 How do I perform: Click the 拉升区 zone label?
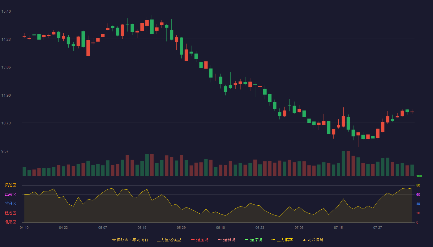11,204
